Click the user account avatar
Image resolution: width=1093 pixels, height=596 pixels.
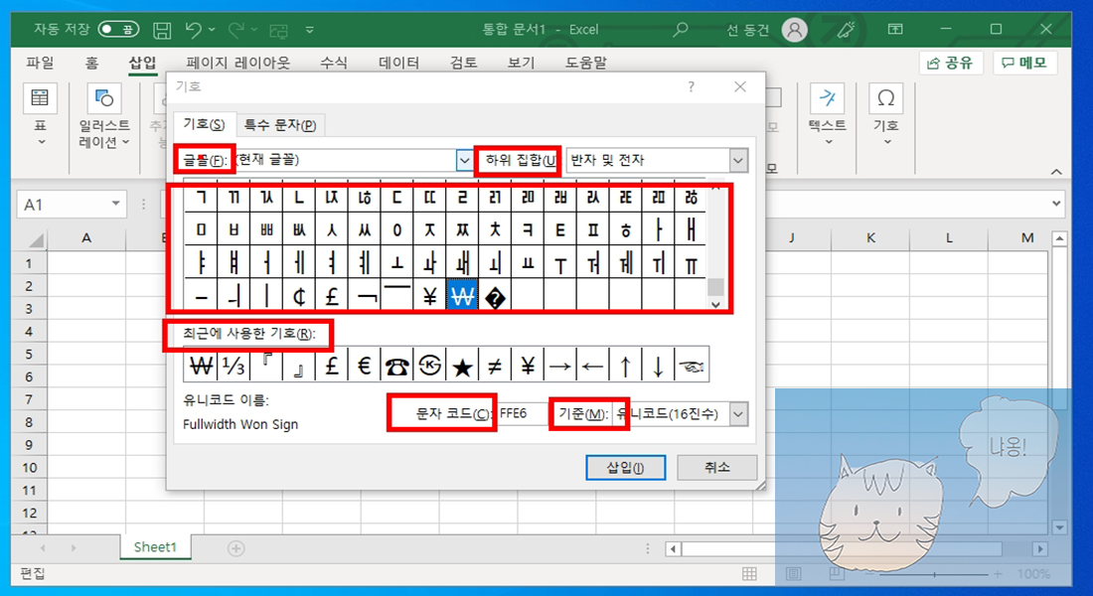794,29
